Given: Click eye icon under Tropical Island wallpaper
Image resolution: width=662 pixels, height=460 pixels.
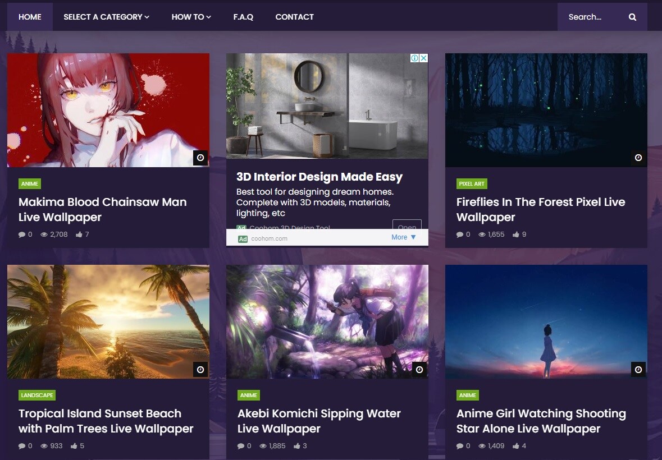Looking at the screenshot, I should click(44, 446).
